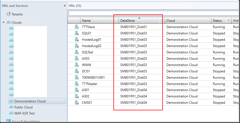Open the DataStore column filter dropdown

point(162,21)
